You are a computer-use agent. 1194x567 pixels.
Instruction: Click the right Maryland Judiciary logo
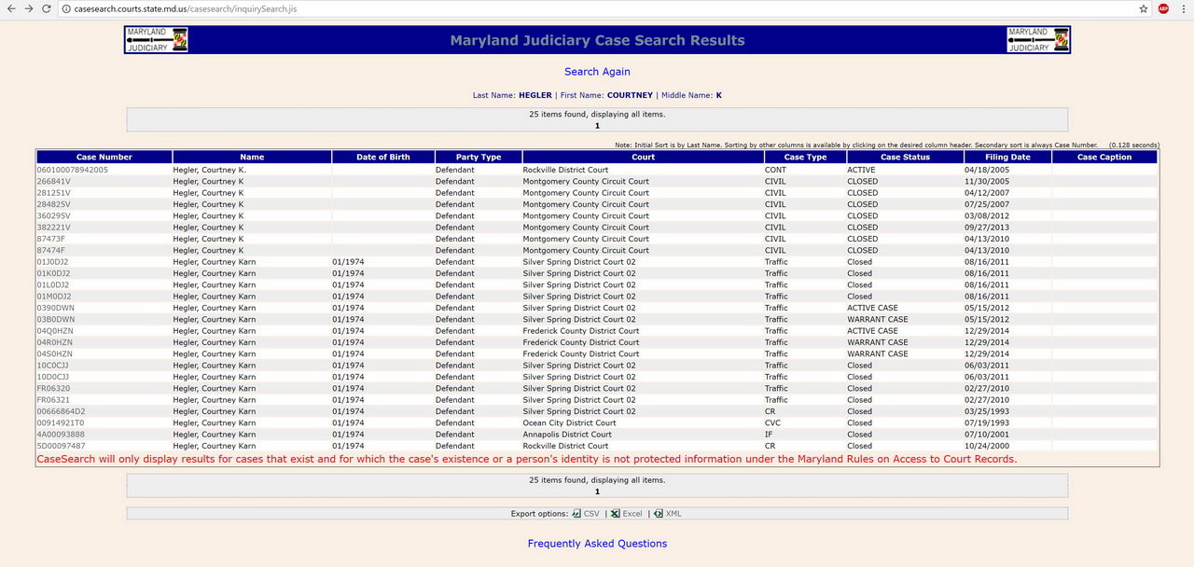coord(1038,39)
